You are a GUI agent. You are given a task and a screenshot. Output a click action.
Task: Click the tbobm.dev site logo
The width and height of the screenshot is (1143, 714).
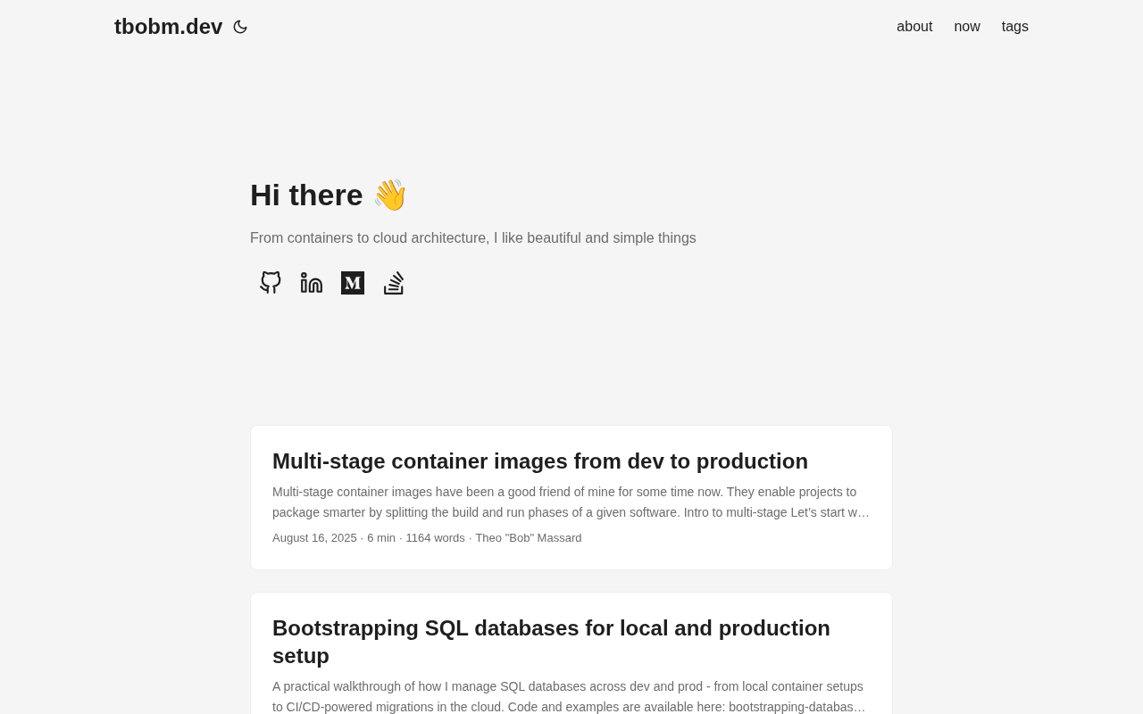[168, 27]
